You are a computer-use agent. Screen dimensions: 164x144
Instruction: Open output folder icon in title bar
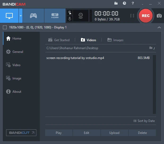[x=116, y=3]
